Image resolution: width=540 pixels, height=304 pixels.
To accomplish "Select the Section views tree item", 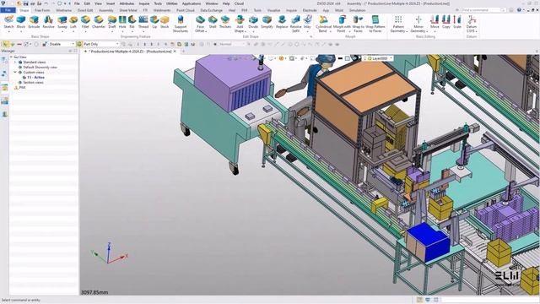I will [x=33, y=83].
